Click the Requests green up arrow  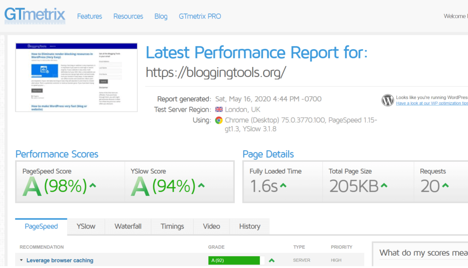pyautogui.click(x=445, y=186)
